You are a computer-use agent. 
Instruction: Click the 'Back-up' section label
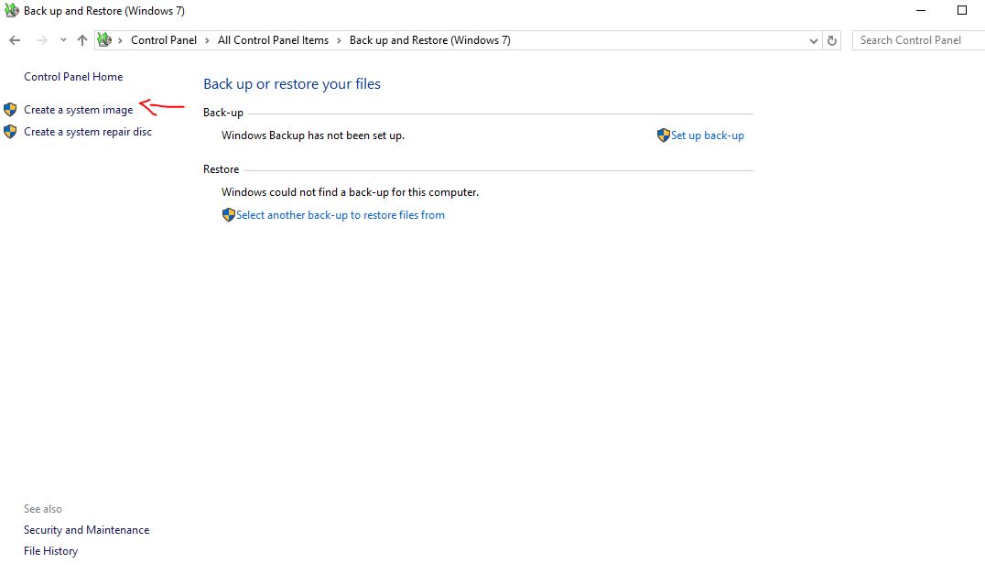[x=223, y=113]
